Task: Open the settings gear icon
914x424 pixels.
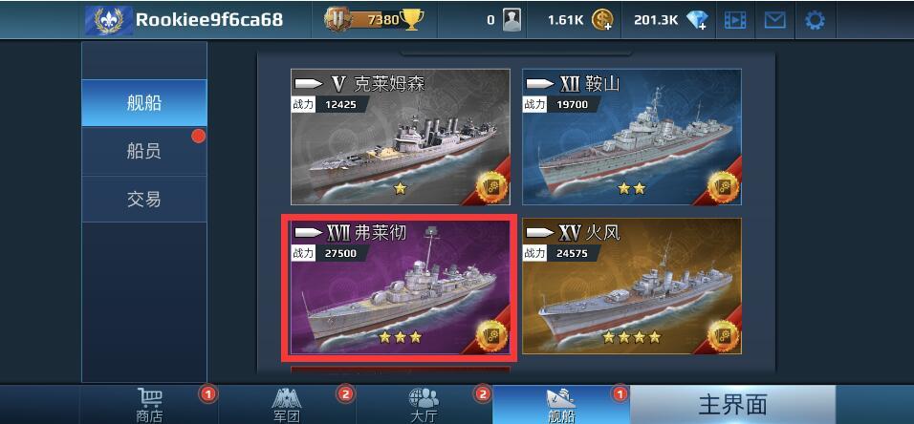Action: click(815, 21)
